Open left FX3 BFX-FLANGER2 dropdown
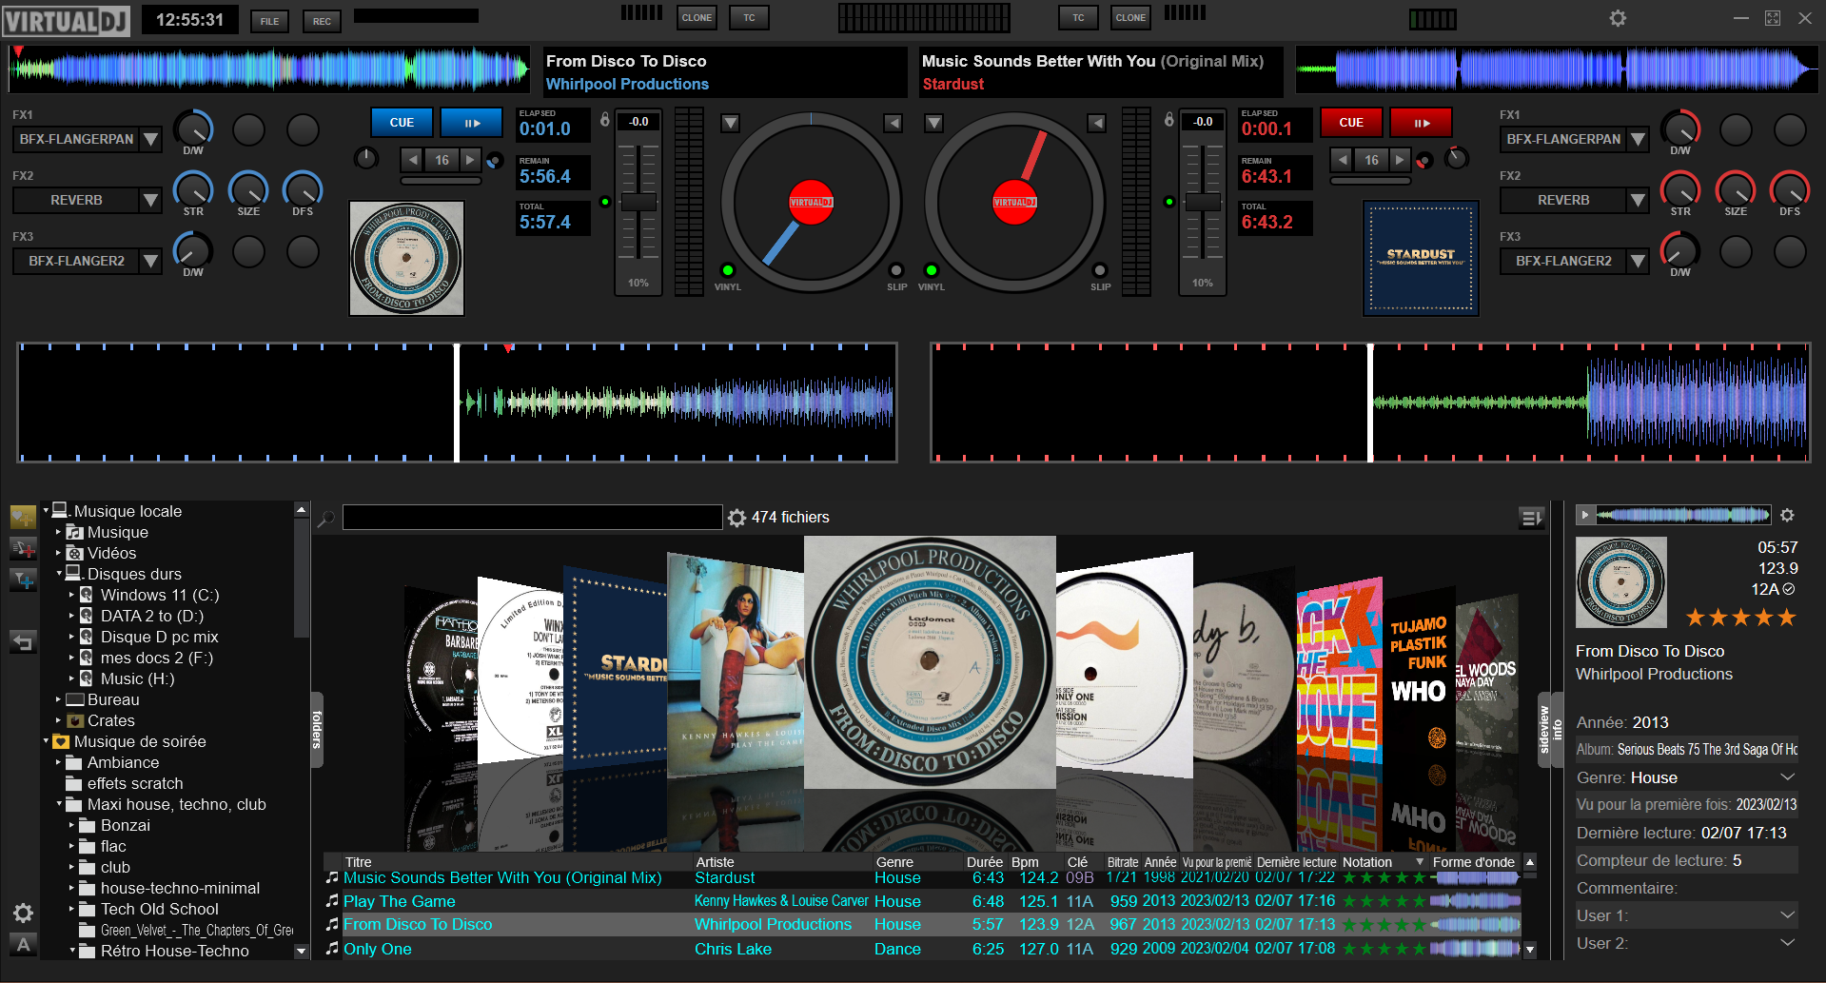This screenshot has height=983, width=1826. click(x=150, y=261)
